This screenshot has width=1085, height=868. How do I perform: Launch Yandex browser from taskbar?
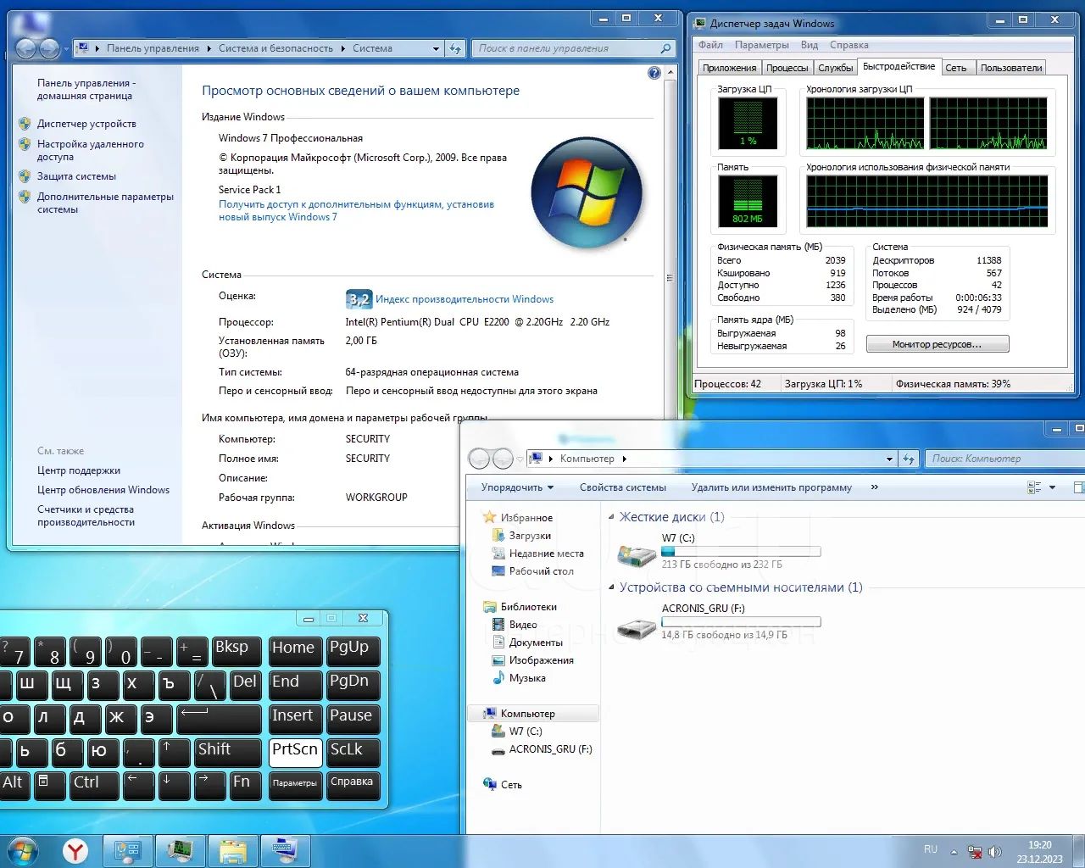[75, 851]
